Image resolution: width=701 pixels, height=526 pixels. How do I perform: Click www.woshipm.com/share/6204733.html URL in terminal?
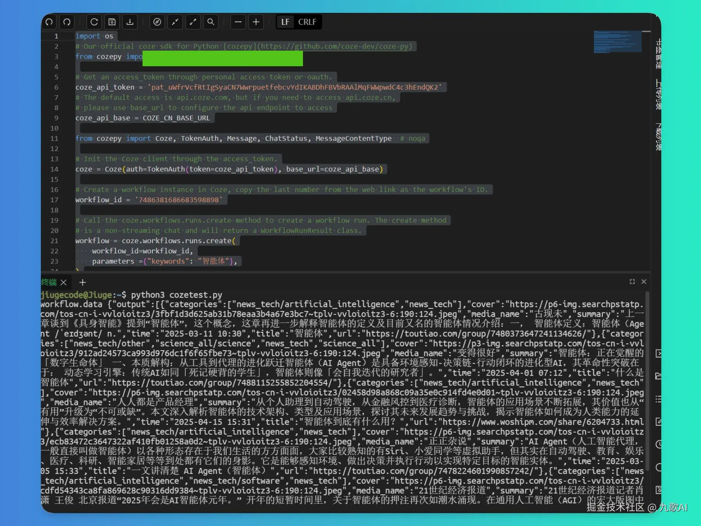click(x=543, y=422)
